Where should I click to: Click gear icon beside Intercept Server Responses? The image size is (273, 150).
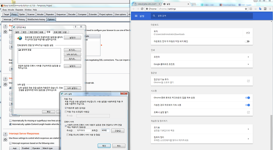[5, 139]
